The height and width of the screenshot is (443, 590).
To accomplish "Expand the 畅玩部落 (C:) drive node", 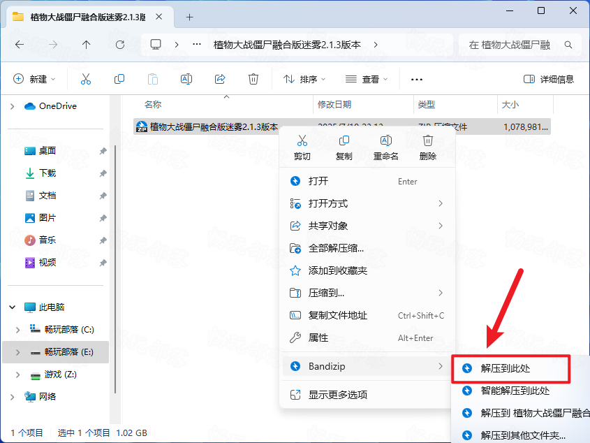I will click(17, 330).
